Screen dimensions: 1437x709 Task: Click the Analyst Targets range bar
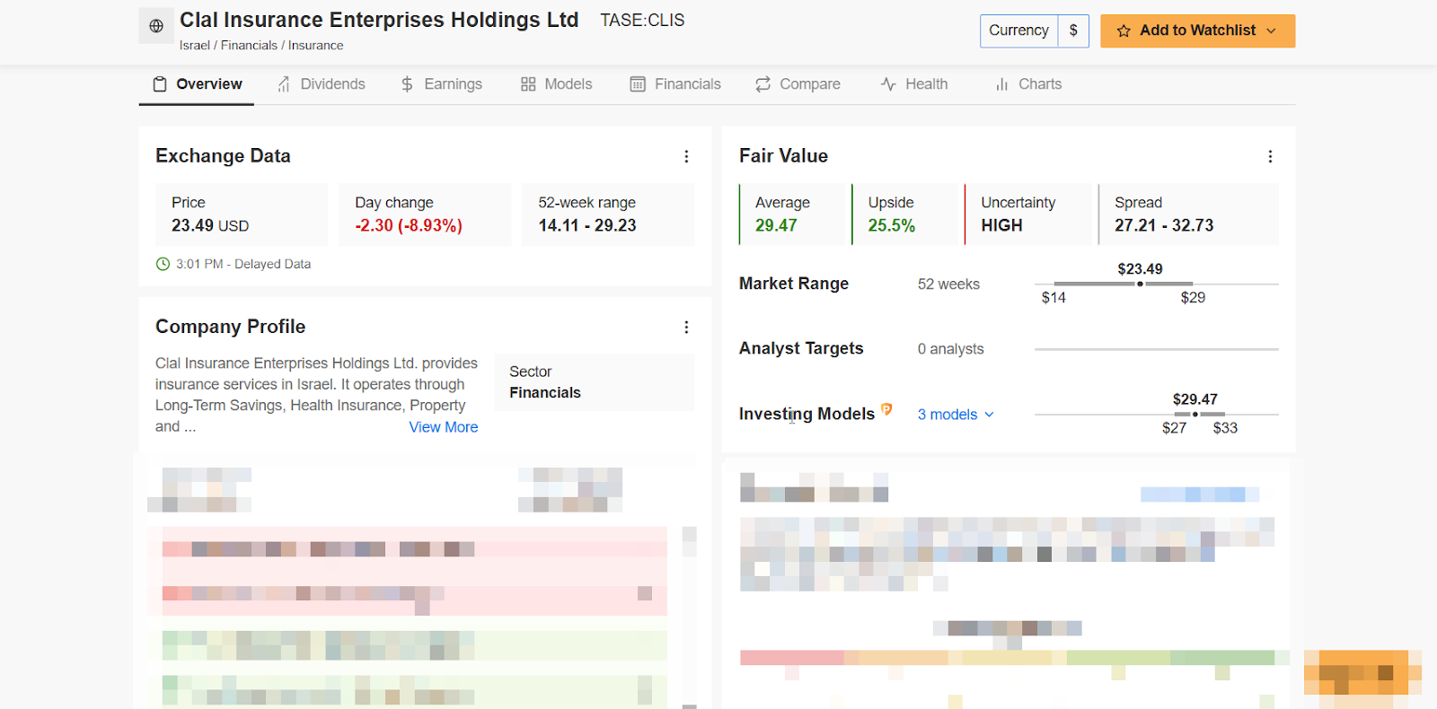1157,349
